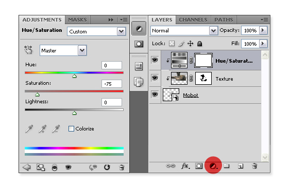
Task: Toggle visibility of the Mobot layer
Action: [x=155, y=95]
